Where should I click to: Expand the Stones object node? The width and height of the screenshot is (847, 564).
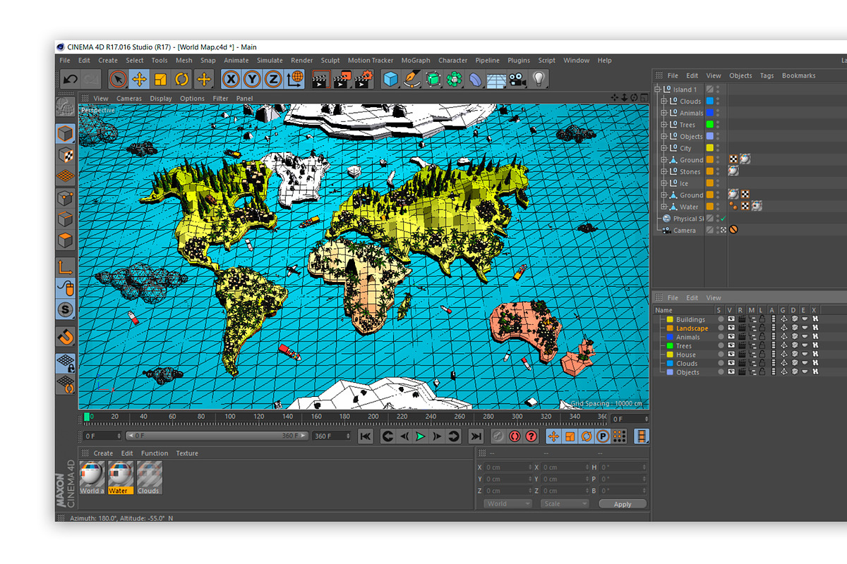click(x=663, y=171)
